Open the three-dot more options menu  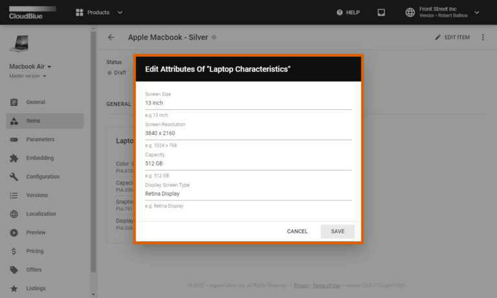click(483, 37)
